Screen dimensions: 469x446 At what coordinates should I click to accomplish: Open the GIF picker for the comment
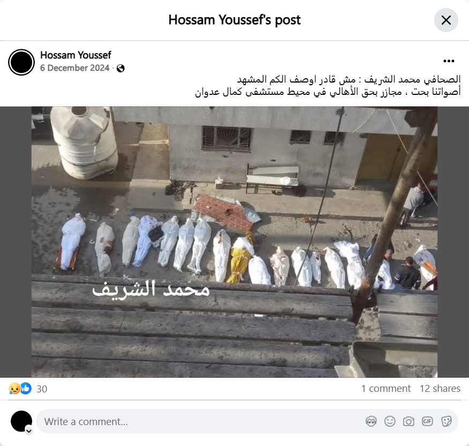(427, 421)
